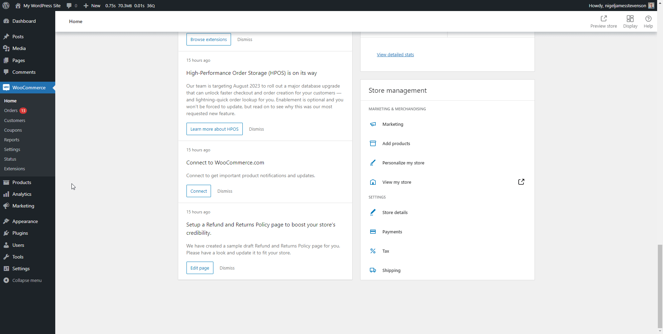Open Preview store
663x334 pixels.
click(x=604, y=21)
